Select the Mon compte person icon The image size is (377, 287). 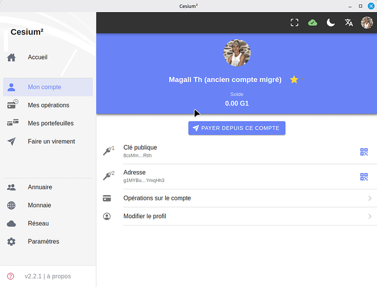coord(11,87)
